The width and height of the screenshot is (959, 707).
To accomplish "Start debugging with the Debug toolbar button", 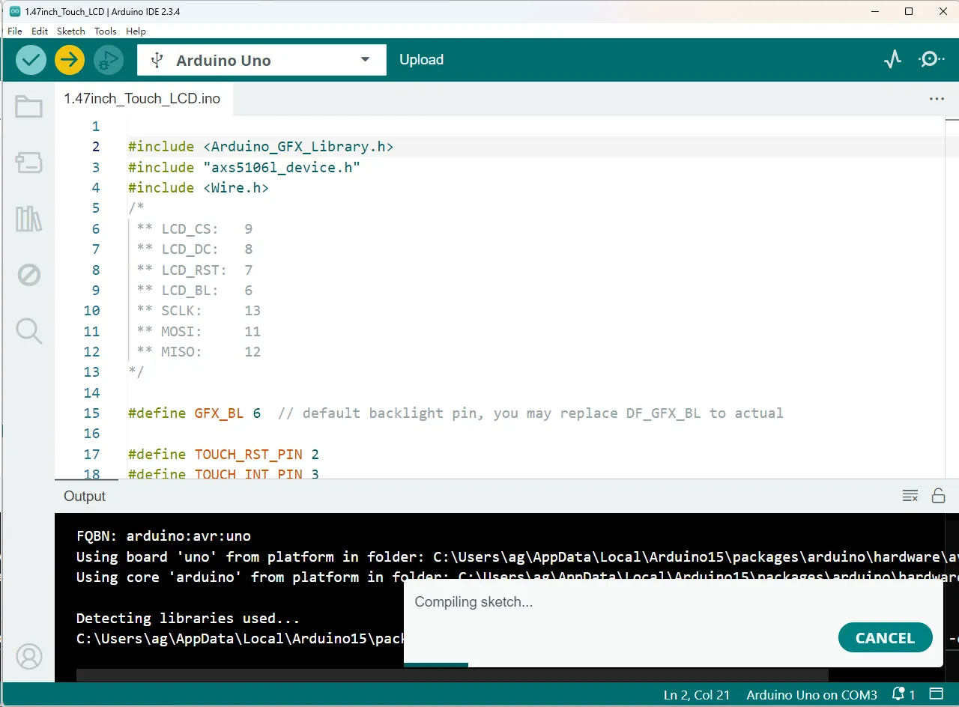I will coord(109,60).
